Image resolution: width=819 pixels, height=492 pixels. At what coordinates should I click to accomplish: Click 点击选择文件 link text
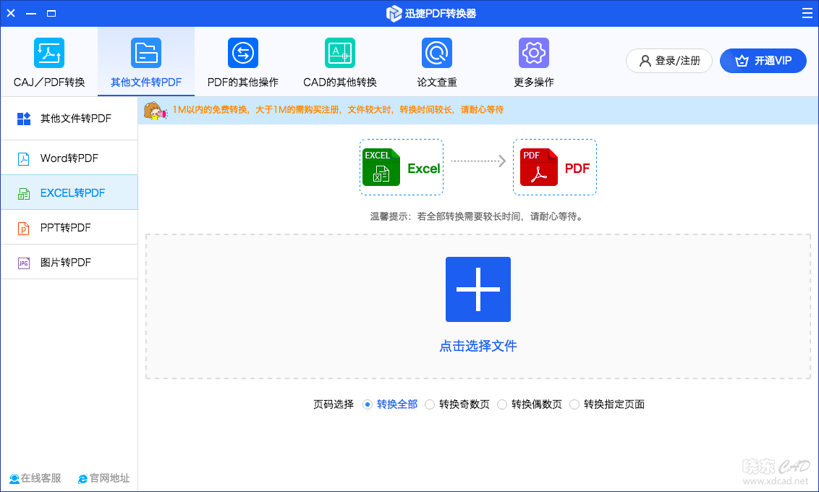478,347
